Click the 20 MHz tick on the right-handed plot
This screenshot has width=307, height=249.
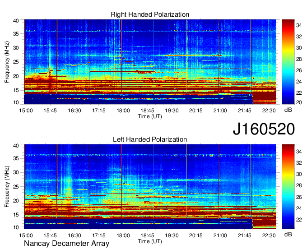point(16,76)
